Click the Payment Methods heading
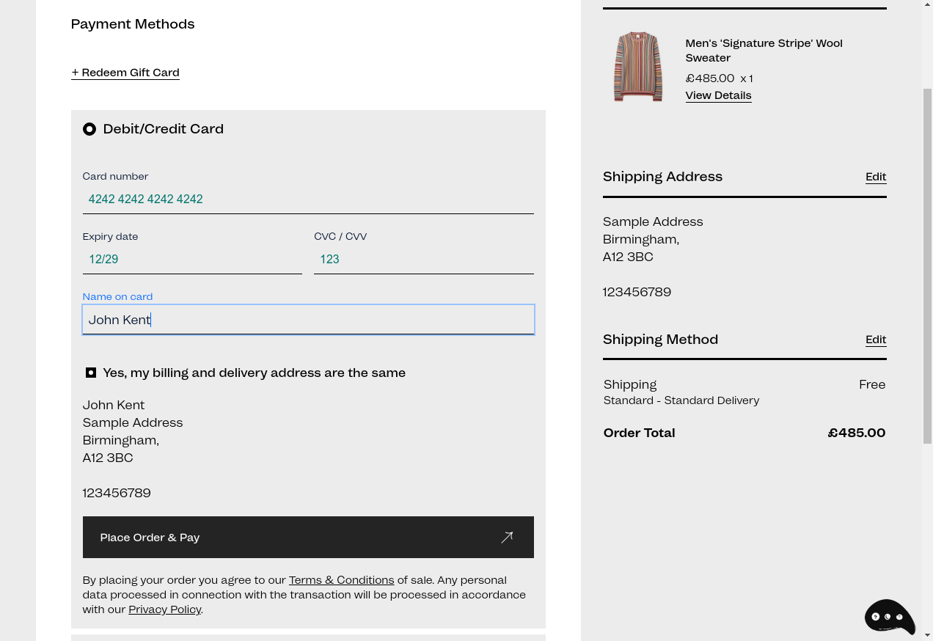Viewport: 933px width, 641px height. pos(133,23)
